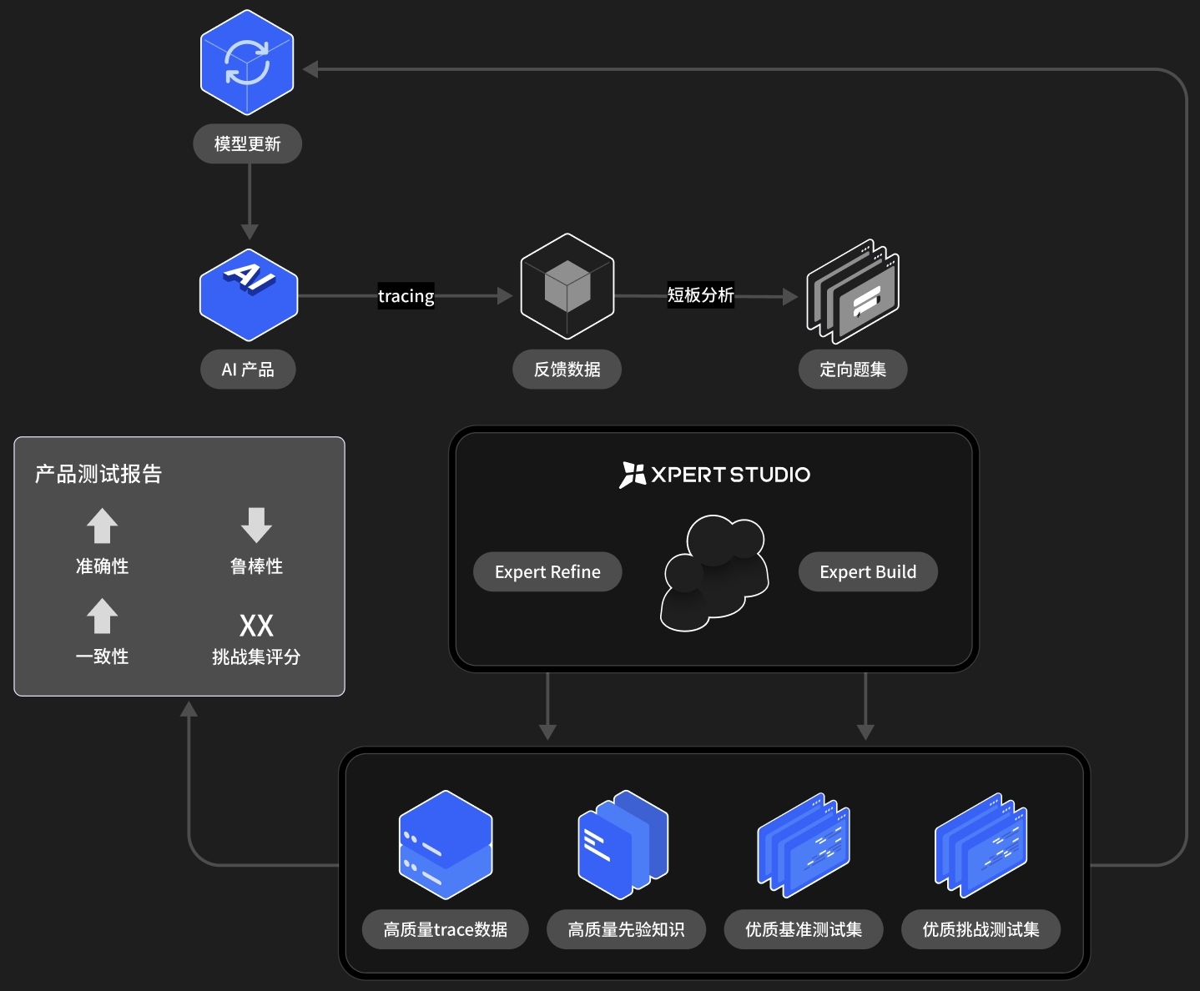The height and width of the screenshot is (991, 1200).
Task: Click the up arrow above 准确性
Action: [102, 526]
